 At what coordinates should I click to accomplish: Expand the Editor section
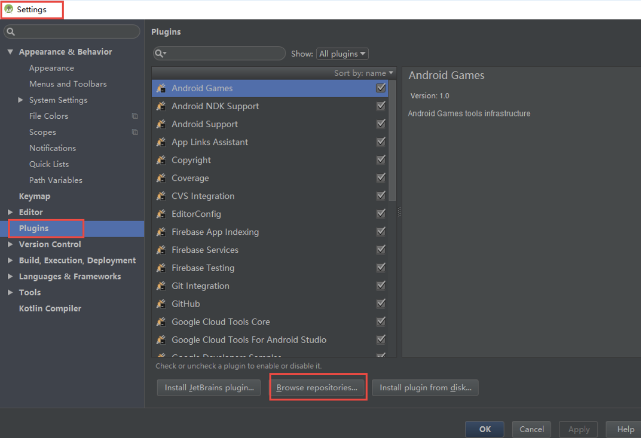tap(10, 212)
